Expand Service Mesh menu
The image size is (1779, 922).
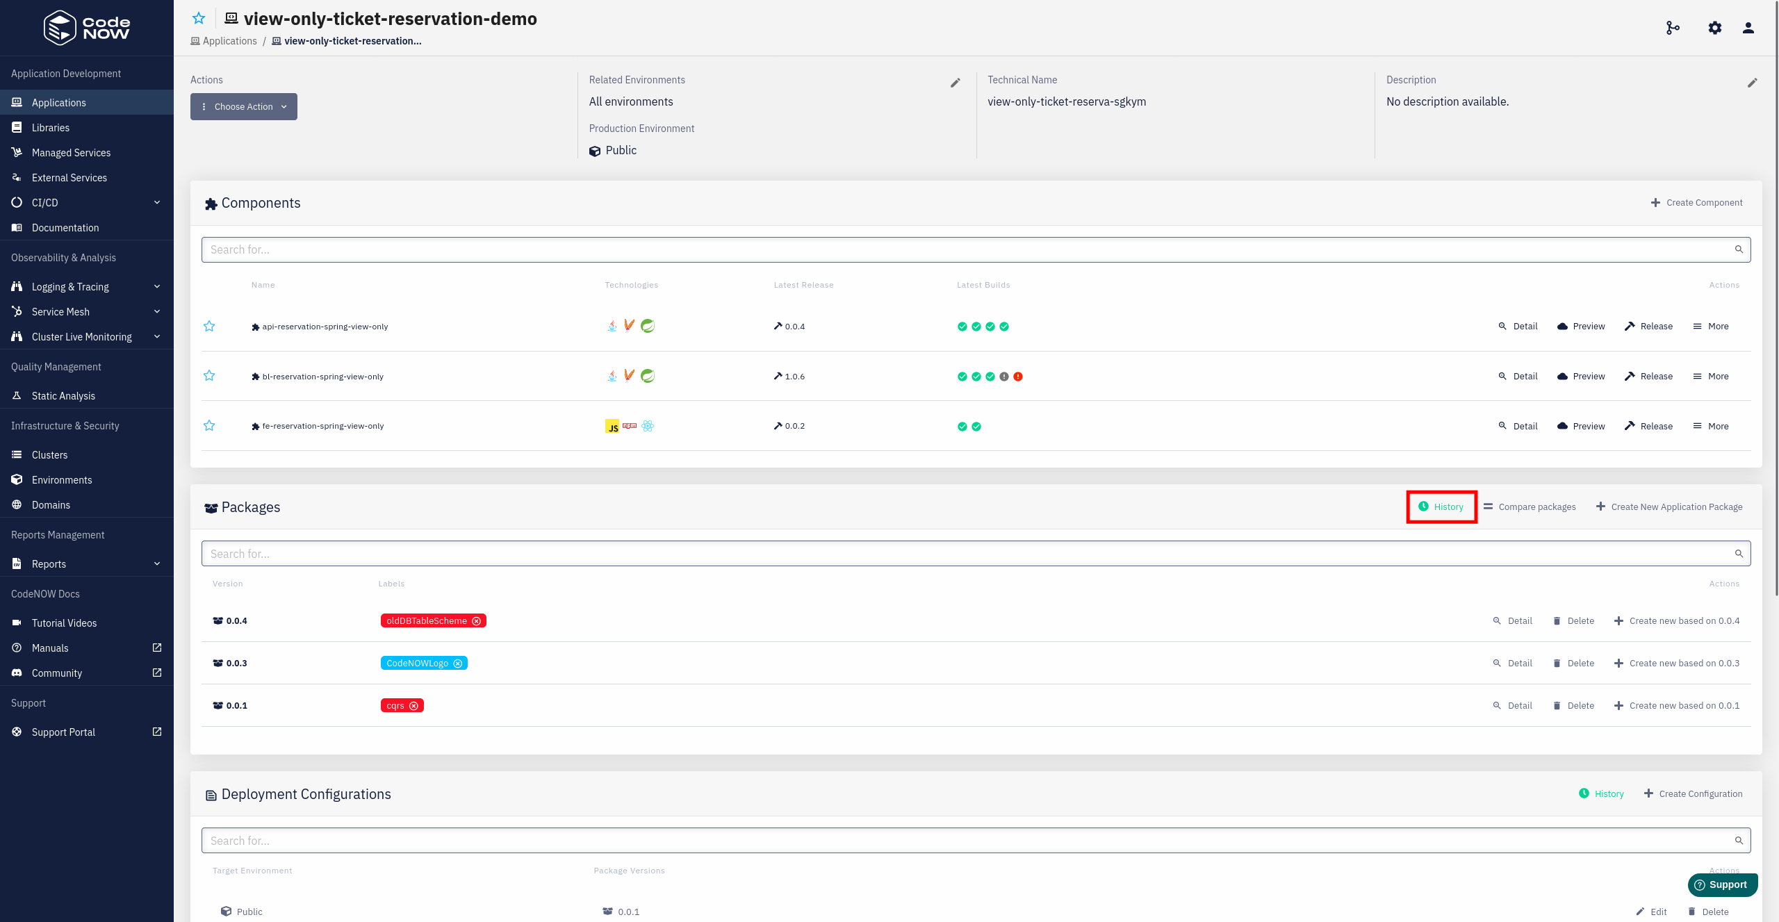coord(87,312)
